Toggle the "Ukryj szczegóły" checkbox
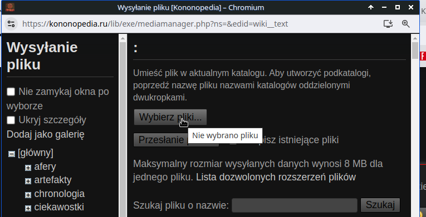The image size is (426, 217). click(x=11, y=120)
